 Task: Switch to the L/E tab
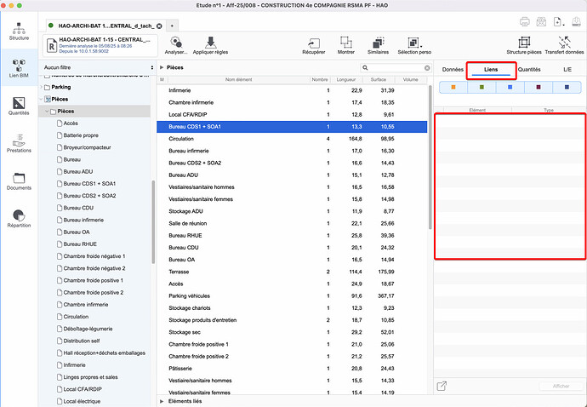(x=567, y=69)
